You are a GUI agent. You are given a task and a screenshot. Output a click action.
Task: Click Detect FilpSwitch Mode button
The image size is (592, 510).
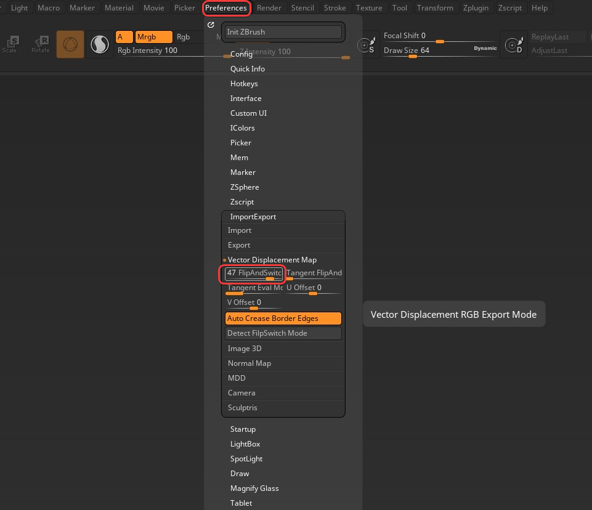283,333
